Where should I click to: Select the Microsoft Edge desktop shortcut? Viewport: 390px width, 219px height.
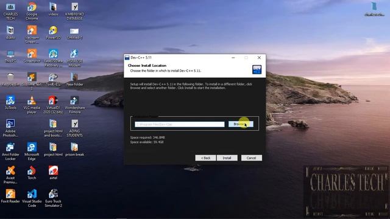click(x=32, y=151)
